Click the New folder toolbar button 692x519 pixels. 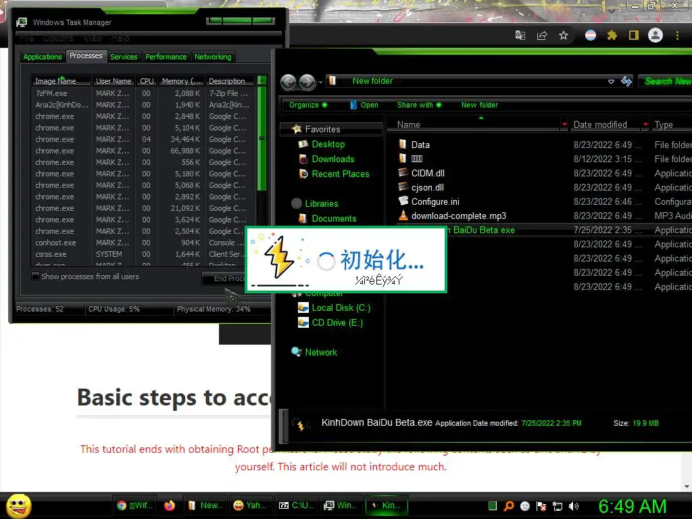[x=480, y=105]
